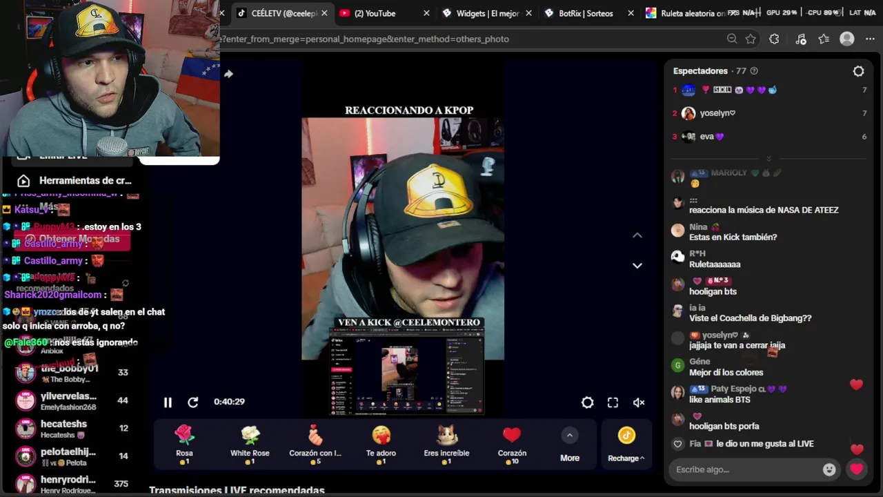This screenshot has height=497, width=883.
Task: Click the Espectadores · 77 header
Action: point(710,71)
